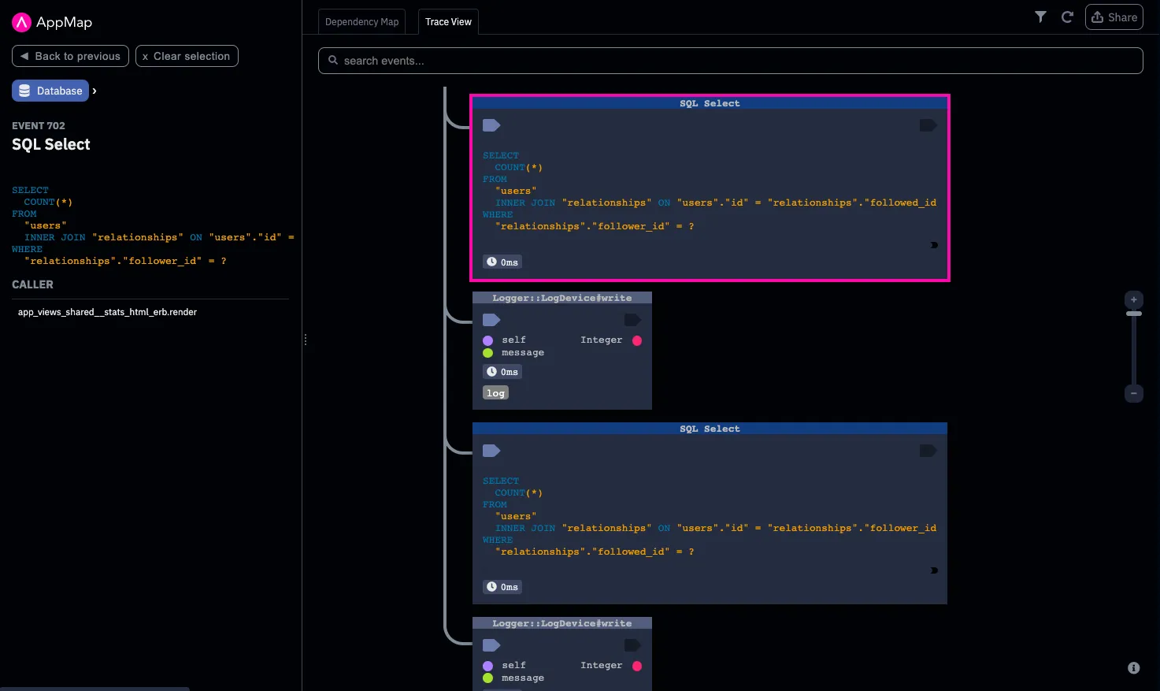This screenshot has width=1160, height=691.
Task: Click the CALLER section heading
Action: point(33,284)
